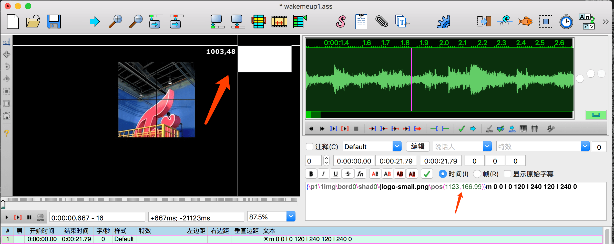The image size is (614, 244).
Task: Enable the 注释(C) comment checkbox
Action: pos(310,147)
